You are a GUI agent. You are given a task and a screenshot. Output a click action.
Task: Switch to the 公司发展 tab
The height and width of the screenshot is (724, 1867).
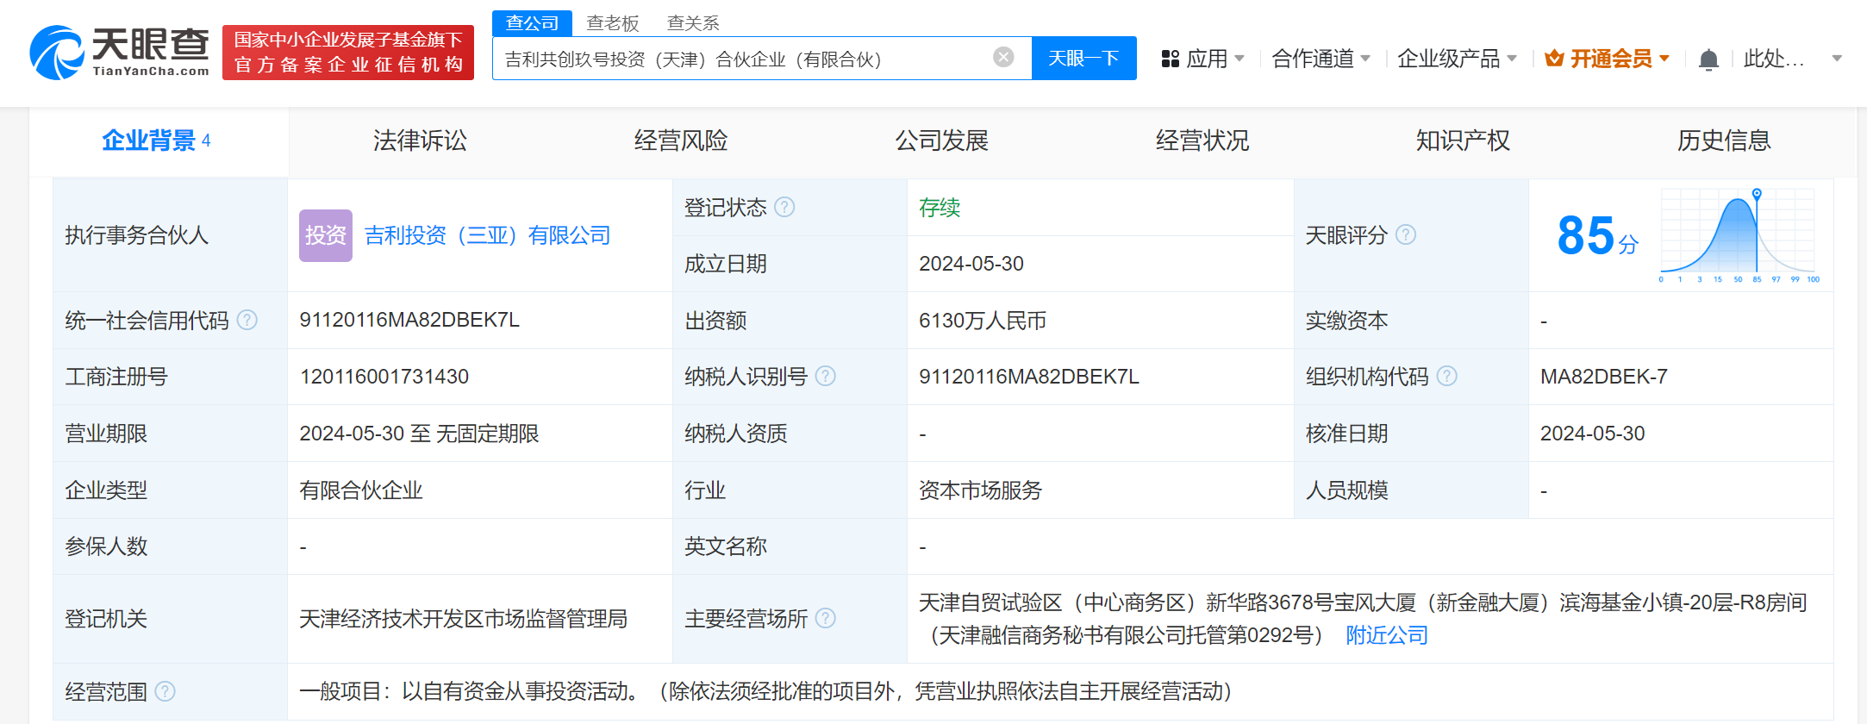[x=941, y=140]
